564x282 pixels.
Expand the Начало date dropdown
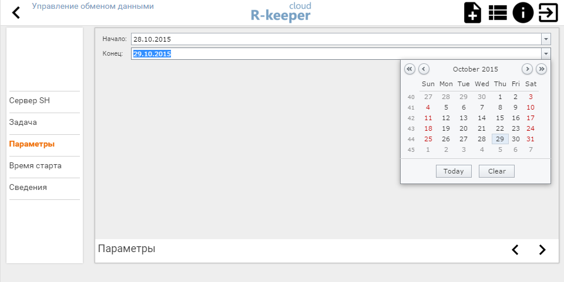coord(546,39)
